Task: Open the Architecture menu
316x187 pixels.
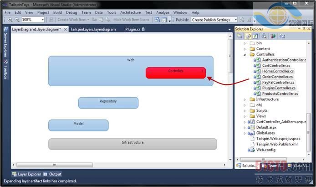Action: tap(130, 13)
